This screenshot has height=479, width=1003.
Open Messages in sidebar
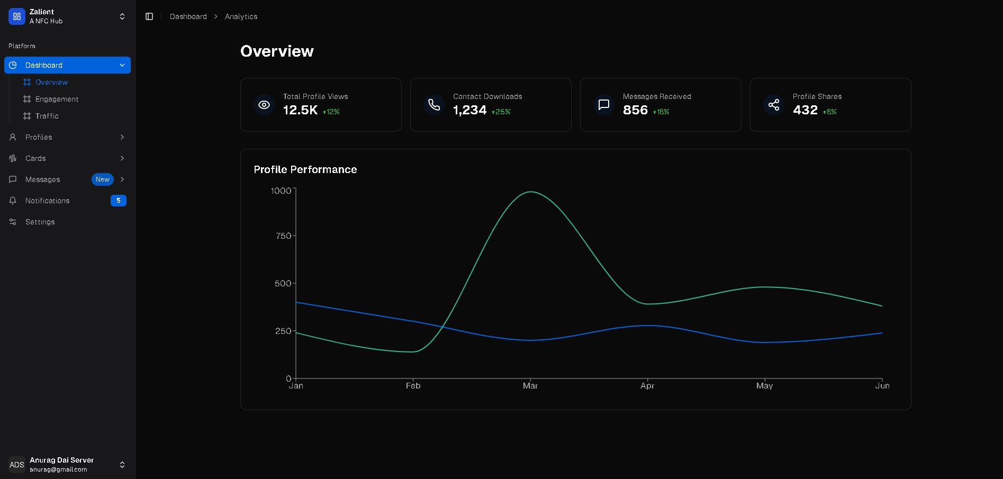[x=67, y=179]
